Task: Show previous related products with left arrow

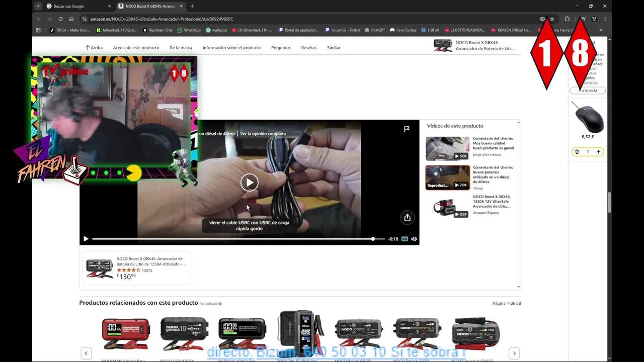Action: click(x=86, y=353)
